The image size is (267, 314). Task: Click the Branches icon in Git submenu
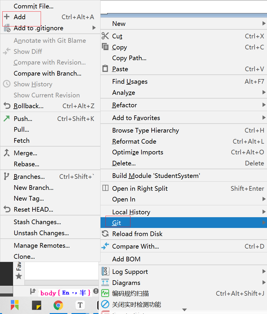[x=6, y=176]
